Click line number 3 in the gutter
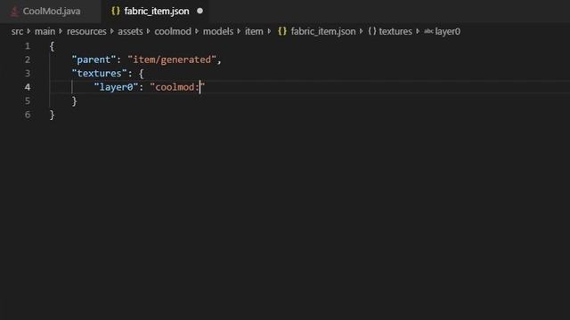This screenshot has height=320, width=570. click(x=28, y=74)
